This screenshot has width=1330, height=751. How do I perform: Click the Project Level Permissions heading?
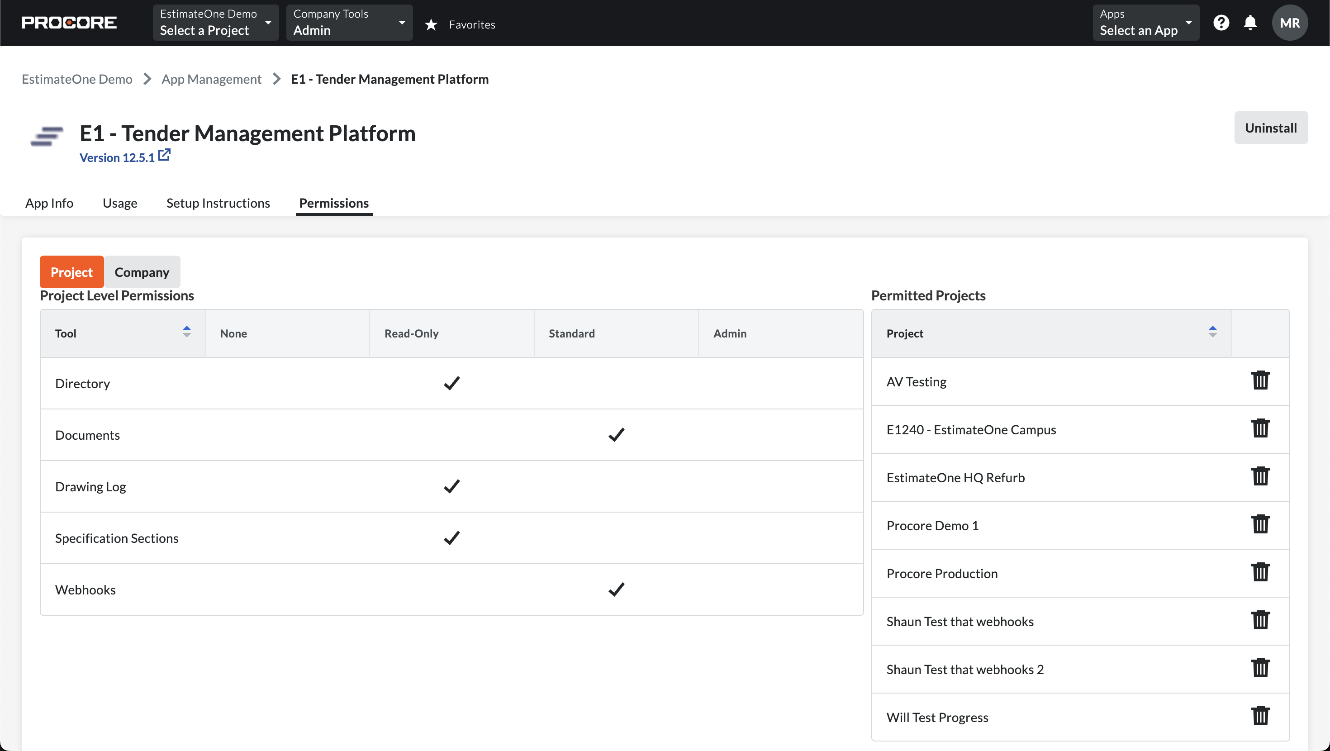tap(117, 295)
